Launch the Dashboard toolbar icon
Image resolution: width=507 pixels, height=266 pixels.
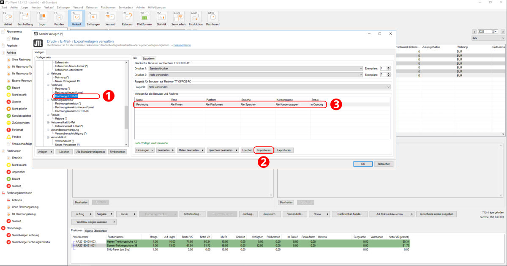point(213,18)
